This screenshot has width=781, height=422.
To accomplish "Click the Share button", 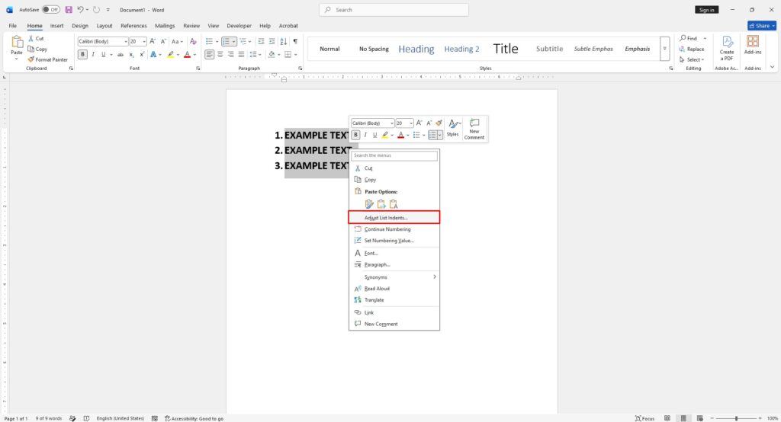I will 762,25.
